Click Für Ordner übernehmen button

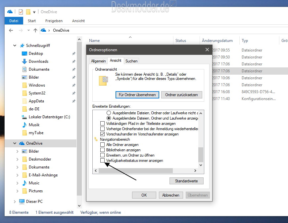[137, 95]
